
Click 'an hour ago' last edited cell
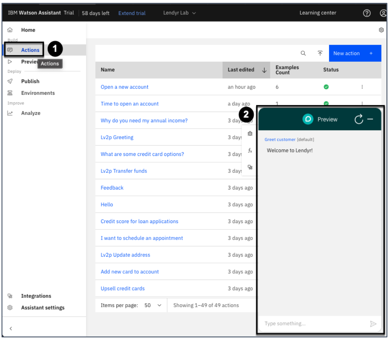pos(241,87)
